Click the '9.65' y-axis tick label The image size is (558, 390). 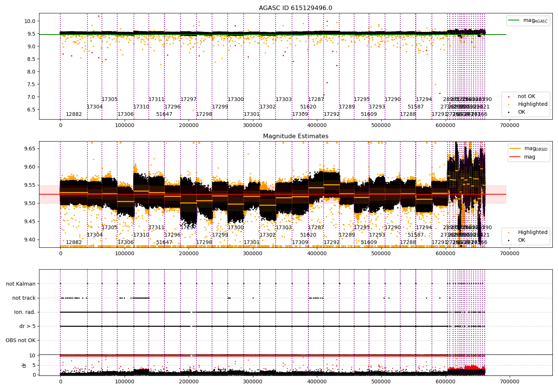(29, 149)
